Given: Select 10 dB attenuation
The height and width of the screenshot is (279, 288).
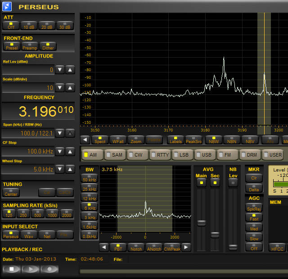Looking at the screenshot, I should click(x=29, y=26).
